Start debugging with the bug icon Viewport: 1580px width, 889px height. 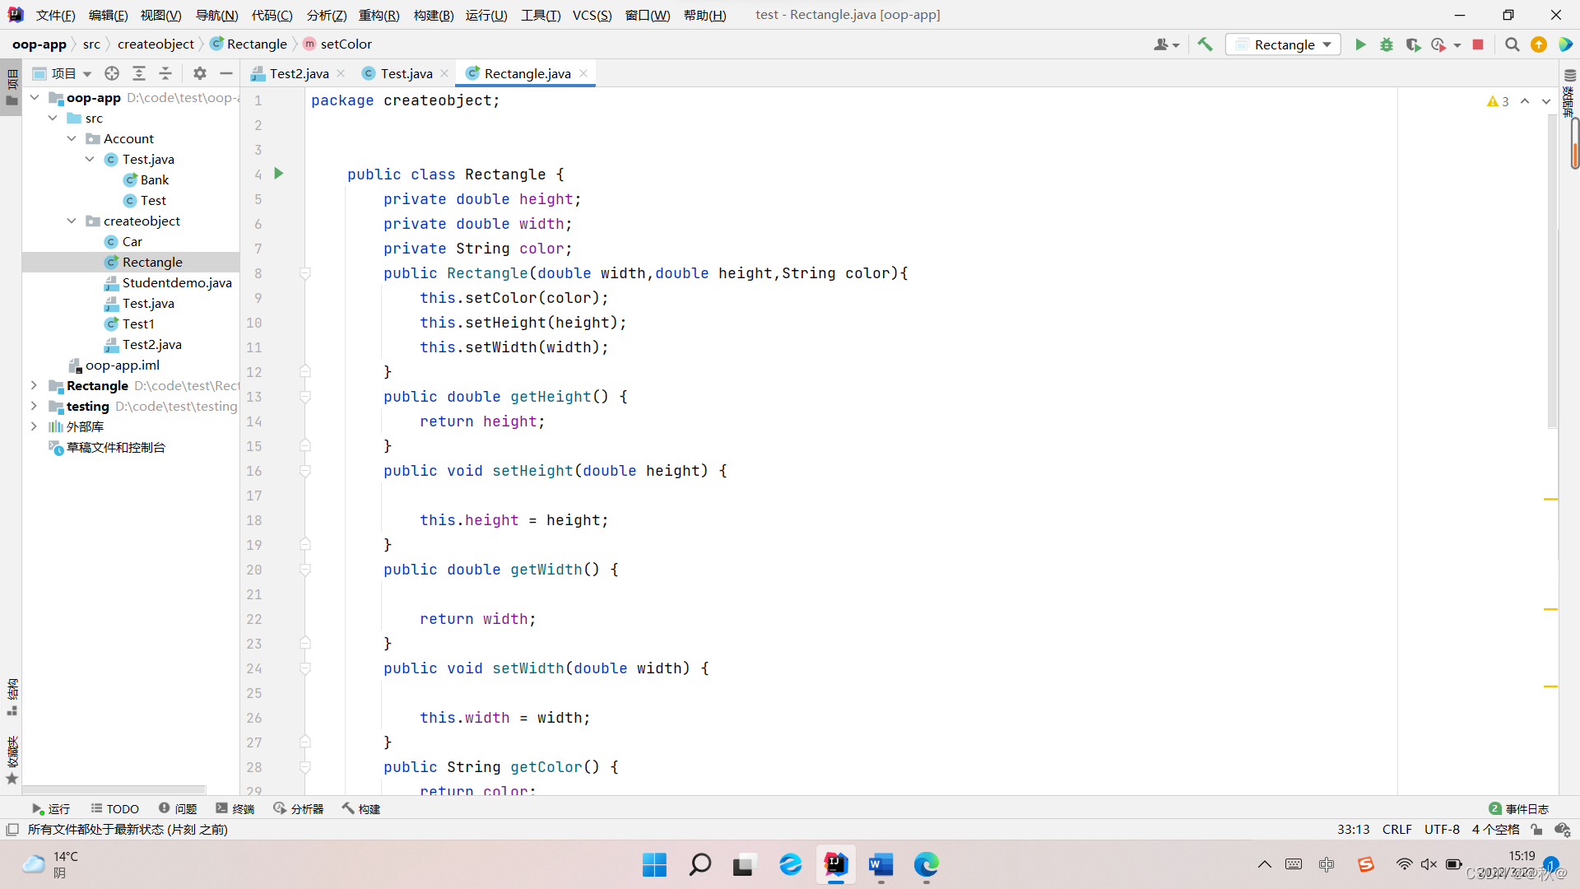tap(1387, 44)
